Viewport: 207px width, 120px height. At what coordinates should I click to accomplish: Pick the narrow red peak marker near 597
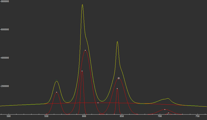coord(82,71)
